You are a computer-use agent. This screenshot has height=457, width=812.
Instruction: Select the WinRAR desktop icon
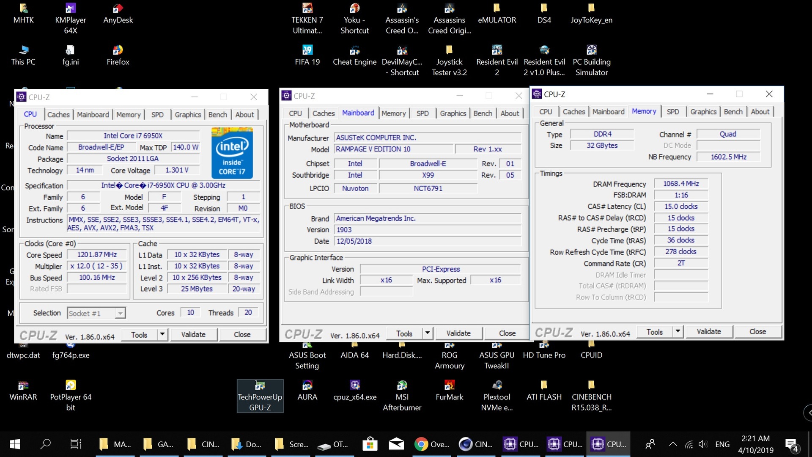pyautogui.click(x=23, y=391)
